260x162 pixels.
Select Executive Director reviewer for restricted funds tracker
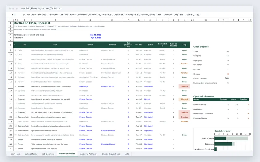(108, 131)
